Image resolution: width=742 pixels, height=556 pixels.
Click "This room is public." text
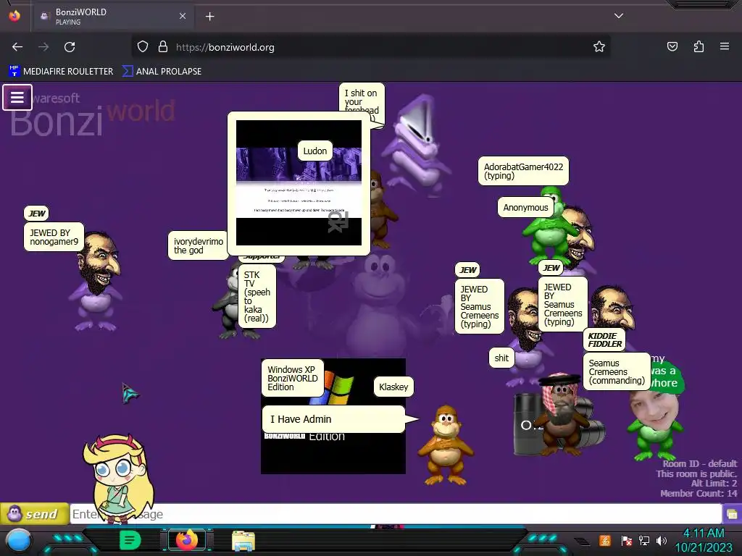coord(696,473)
